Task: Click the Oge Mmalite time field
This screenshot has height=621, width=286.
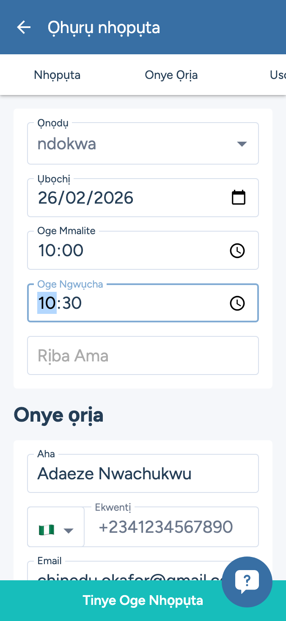Action: (x=127, y=250)
